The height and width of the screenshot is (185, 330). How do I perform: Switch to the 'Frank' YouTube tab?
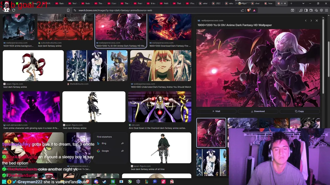[x=138, y=3]
